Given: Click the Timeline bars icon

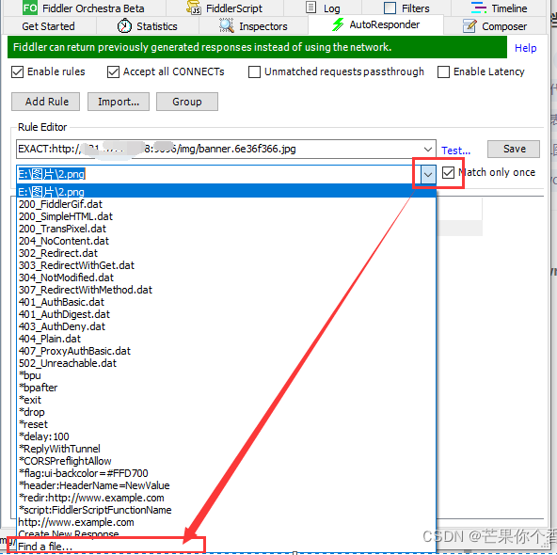Looking at the screenshot, I should point(479,8).
